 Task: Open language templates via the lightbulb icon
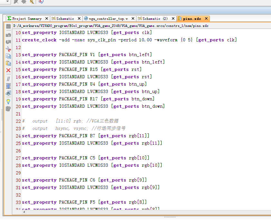[8, 101]
